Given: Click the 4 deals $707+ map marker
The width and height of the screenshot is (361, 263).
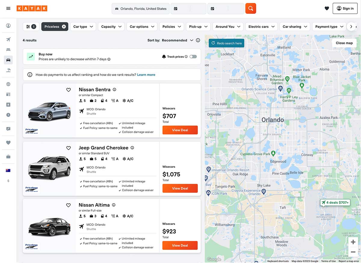Looking at the screenshot, I should coord(335,203).
